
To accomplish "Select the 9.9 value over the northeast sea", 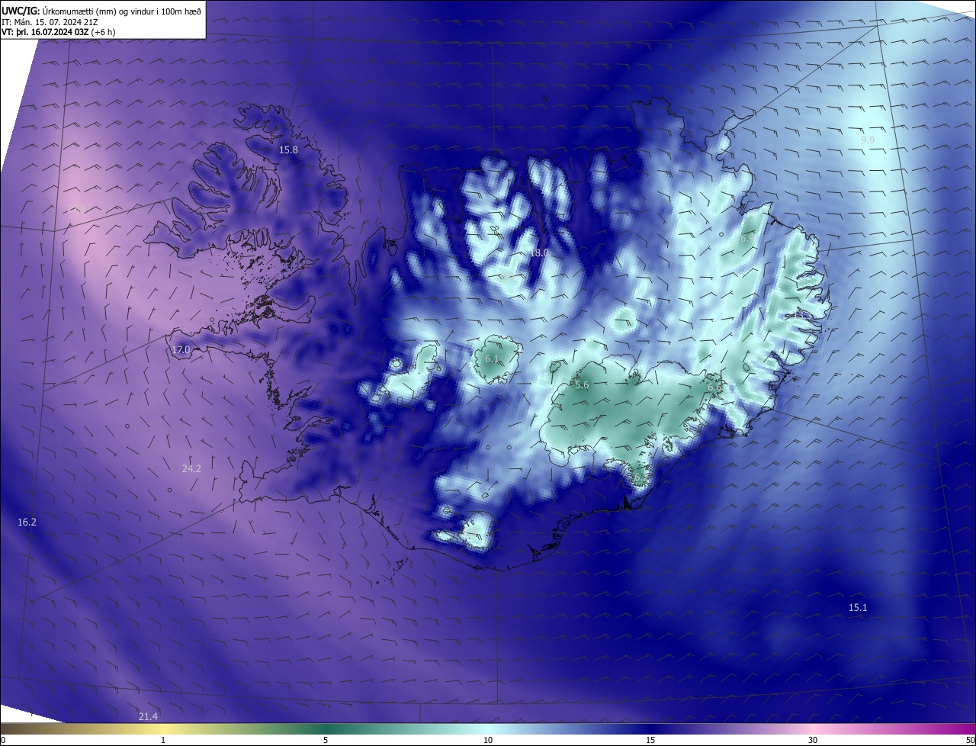I will click(x=868, y=140).
